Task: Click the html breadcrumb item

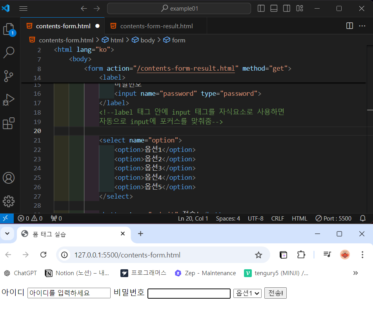Action: 117,40
